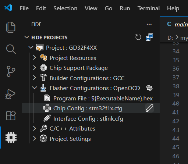Open the View menu
188x164 pixels.
coord(91,8)
